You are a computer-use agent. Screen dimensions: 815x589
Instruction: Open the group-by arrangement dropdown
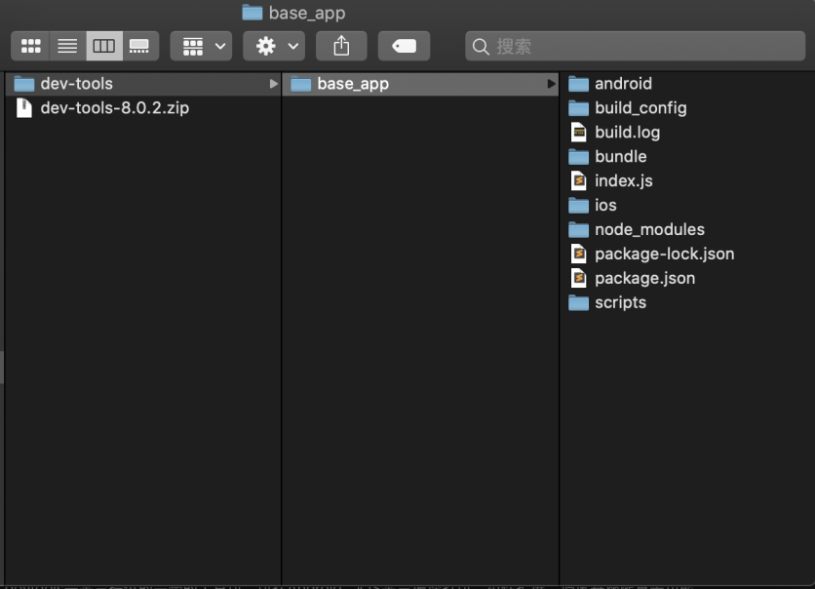point(201,46)
